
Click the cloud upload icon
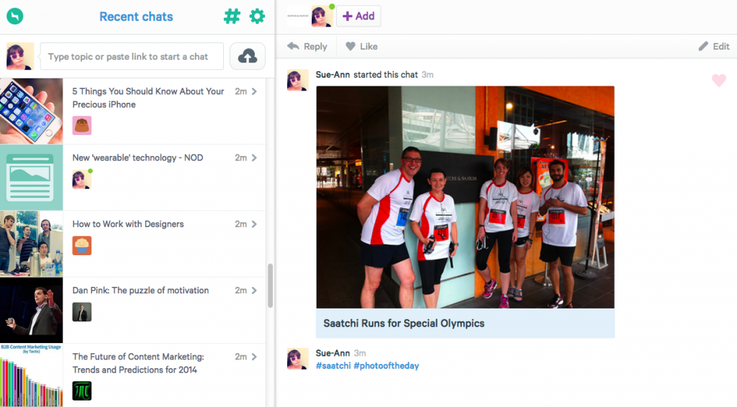click(x=248, y=56)
